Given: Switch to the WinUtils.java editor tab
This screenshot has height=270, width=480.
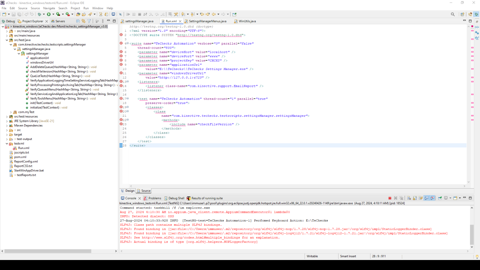Looking at the screenshot, I should coord(247,21).
